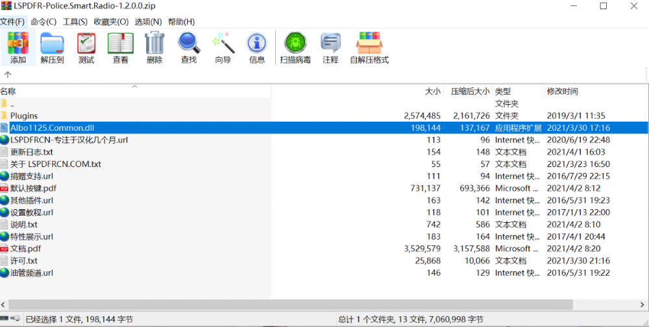Go up one folder with arrow button
Image resolution: width=649 pixels, height=327 pixels.
[7, 74]
